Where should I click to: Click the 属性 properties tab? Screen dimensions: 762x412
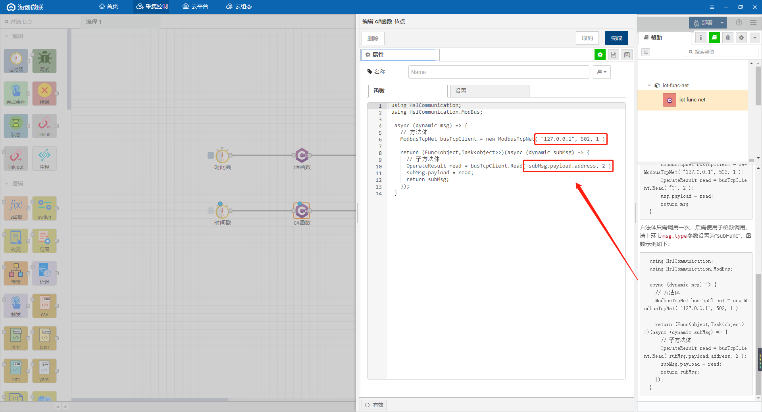400,55
